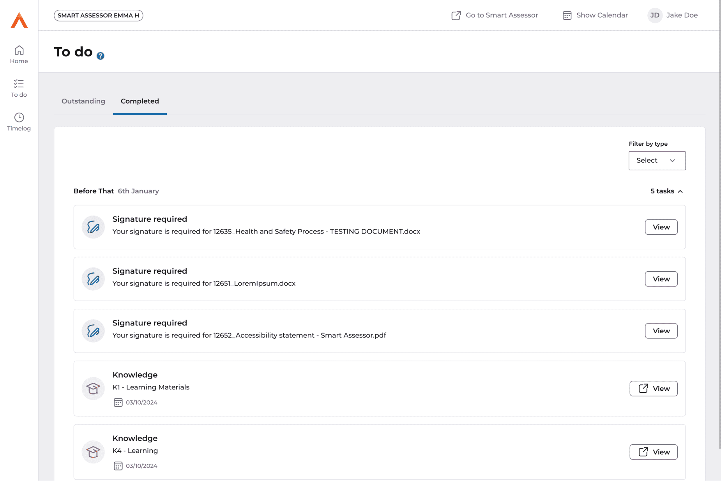Show Calendar from the top bar
Screen dimensions: 721x481
tap(595, 15)
